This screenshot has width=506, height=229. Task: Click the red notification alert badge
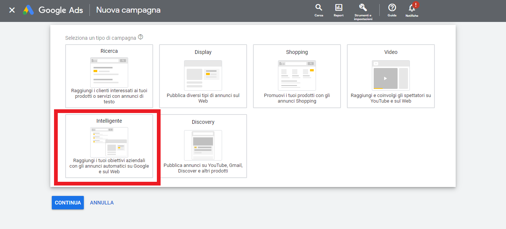pyautogui.click(x=416, y=4)
